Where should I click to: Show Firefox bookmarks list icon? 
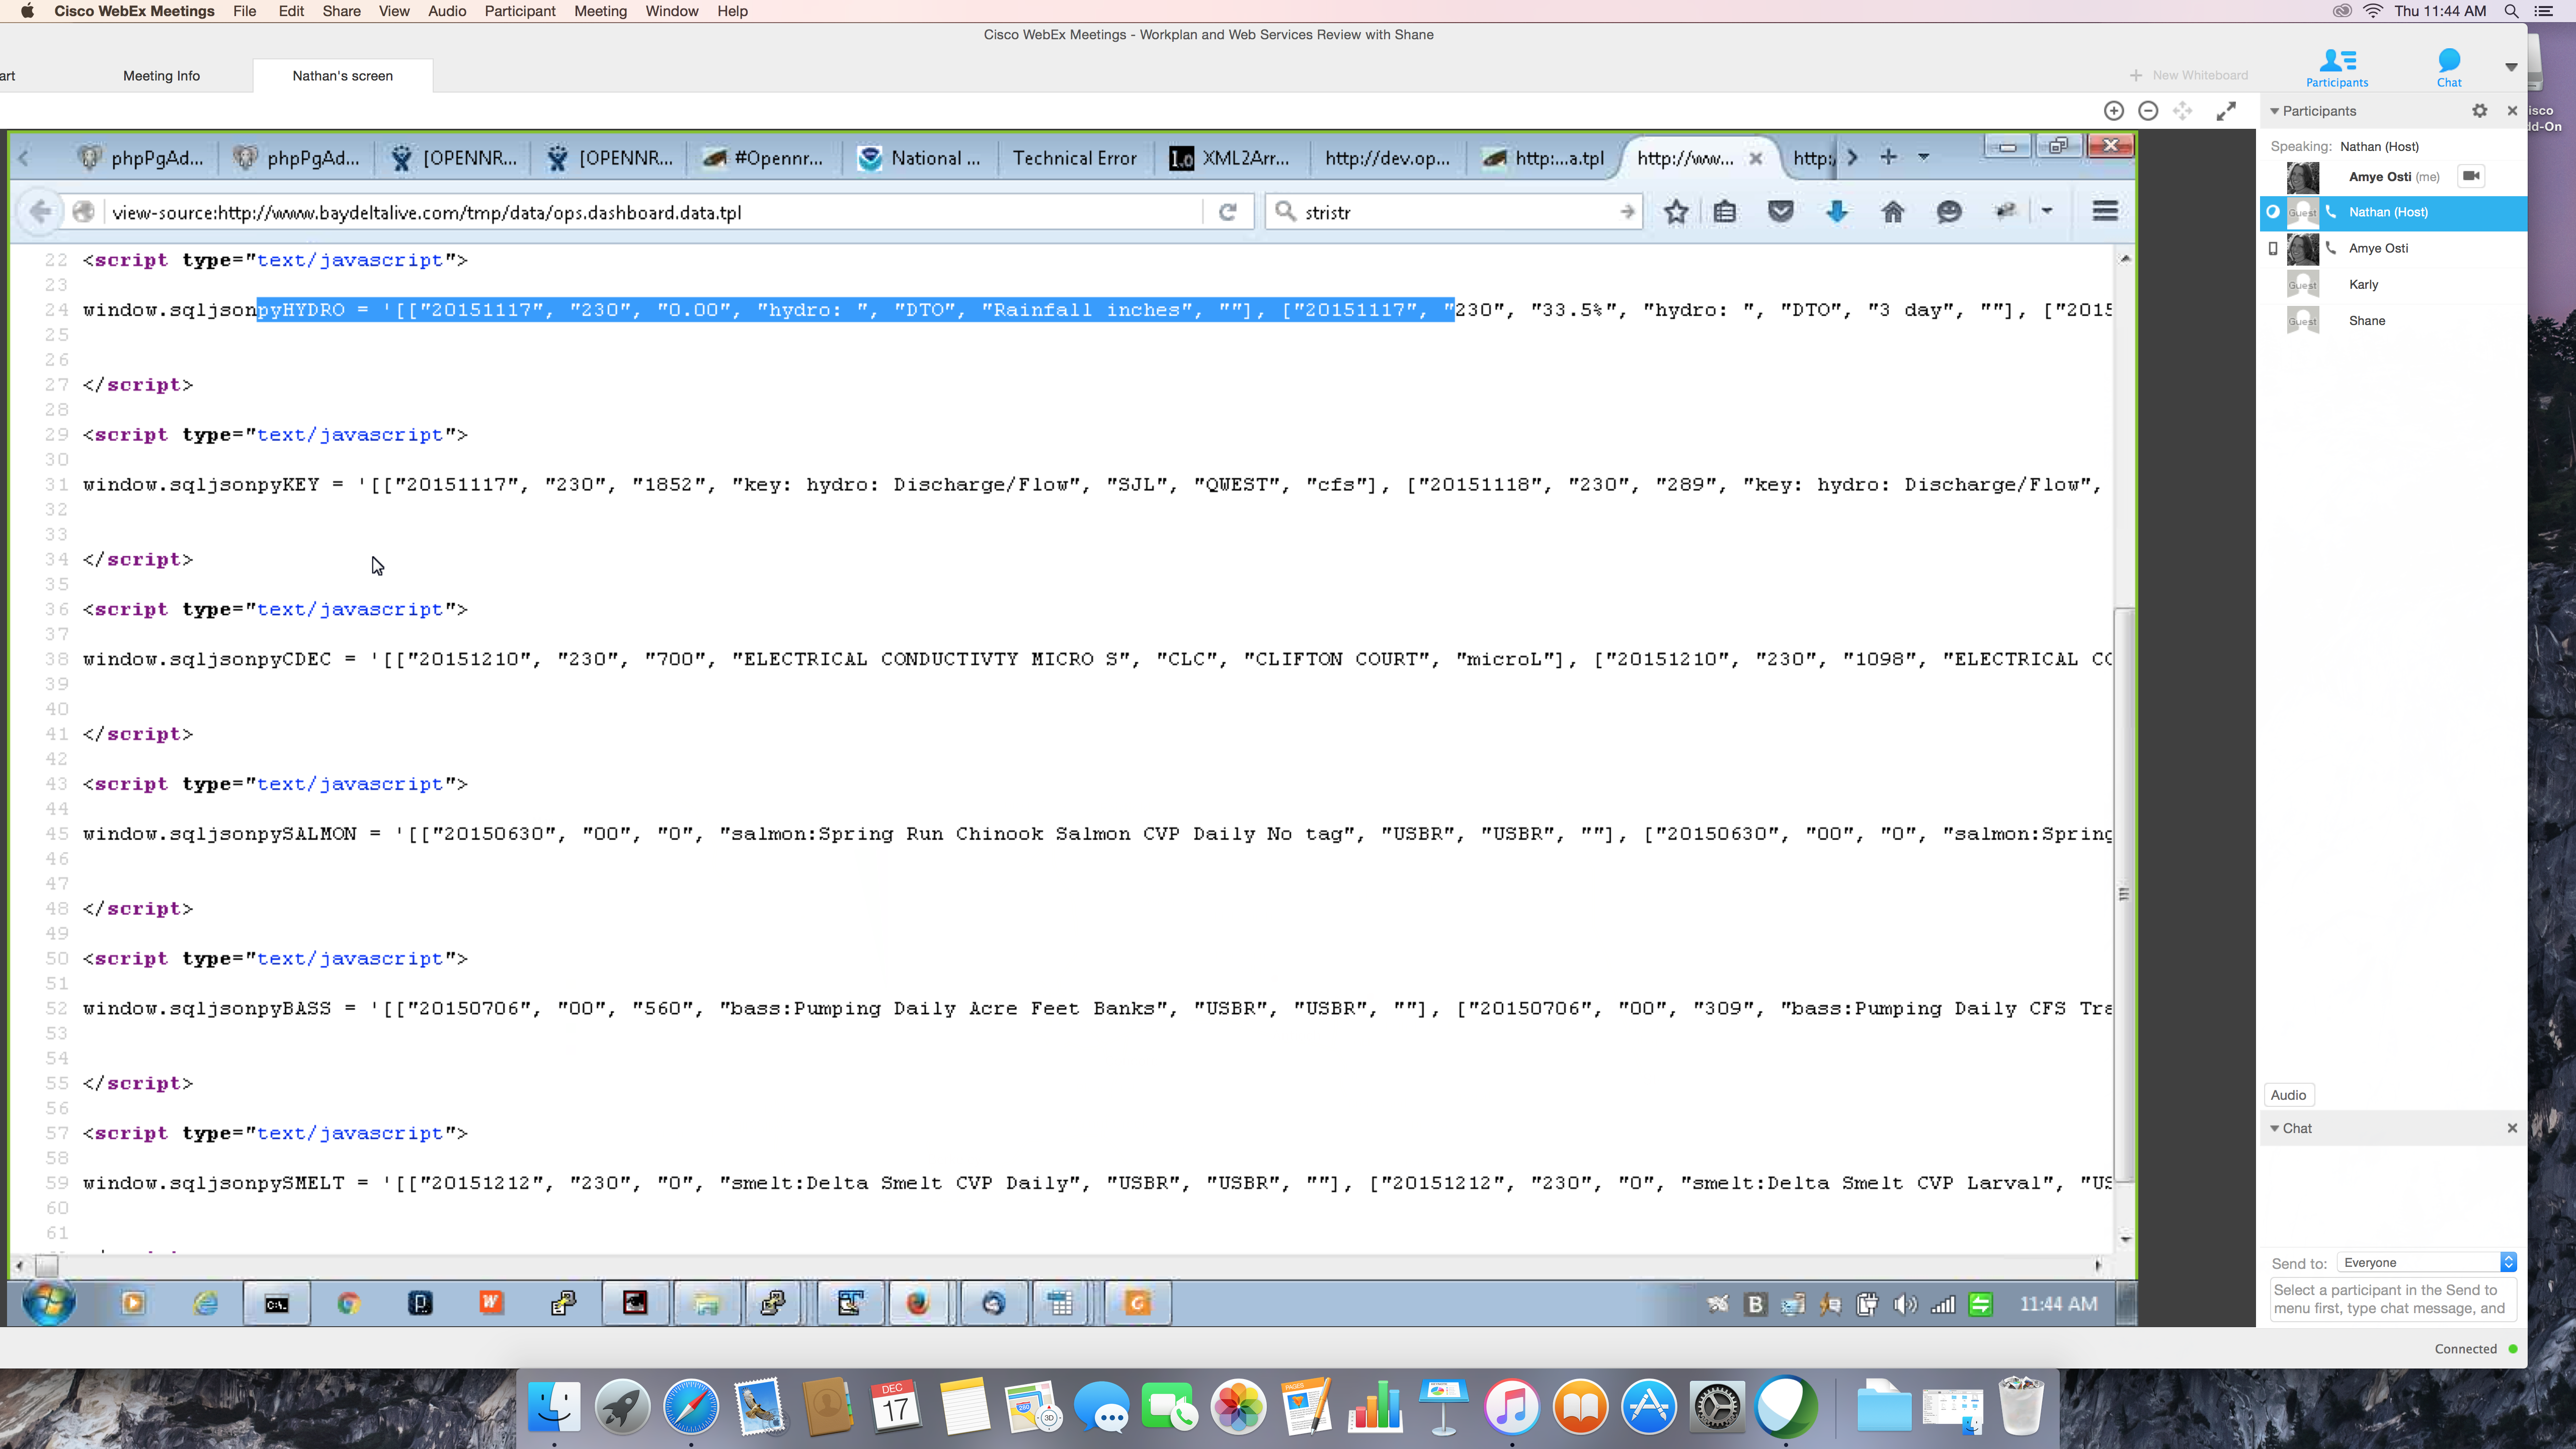pos(1725,212)
